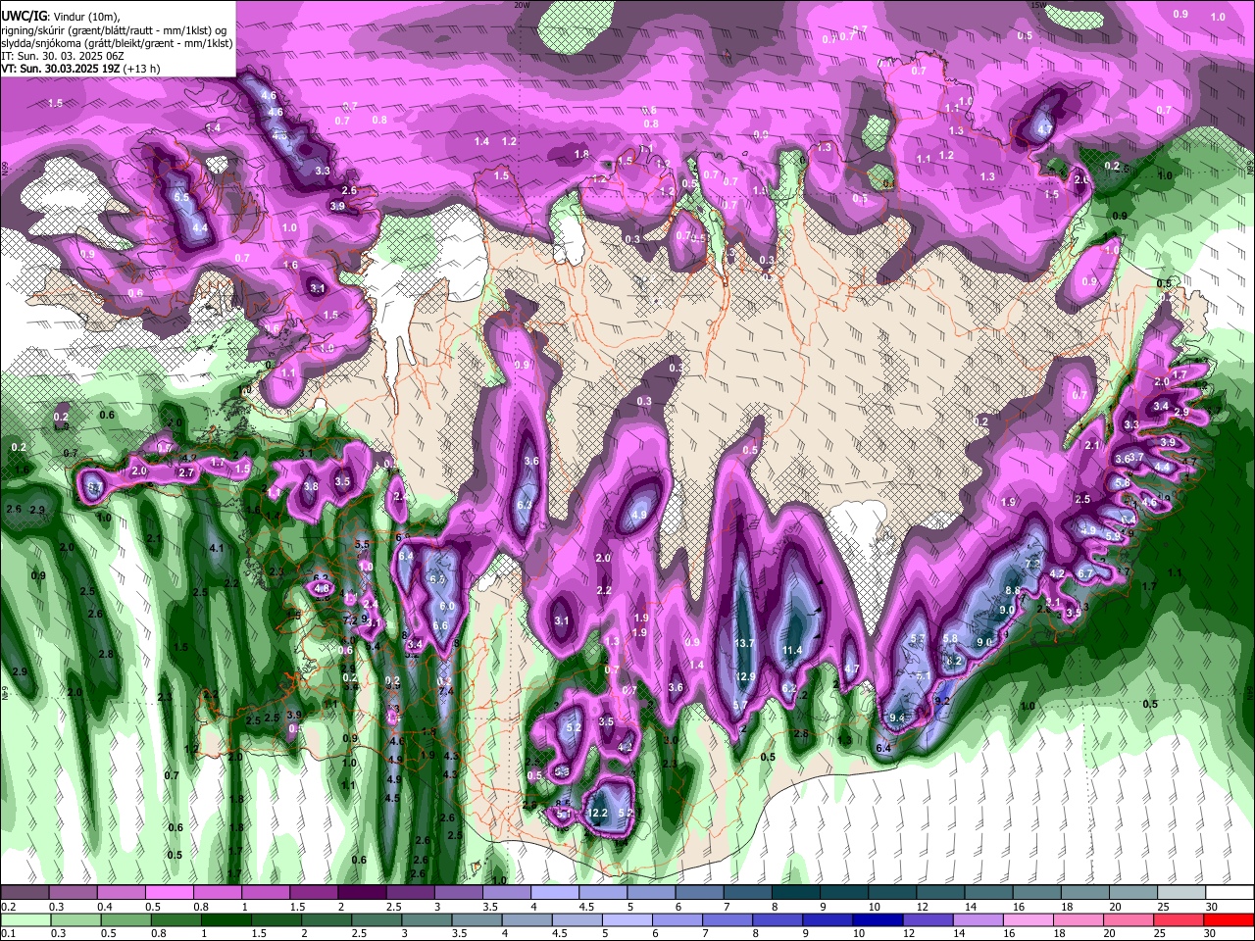Click the 0.2 label starting the snow legend
Screen dimensions: 1255x941
(x=8, y=907)
